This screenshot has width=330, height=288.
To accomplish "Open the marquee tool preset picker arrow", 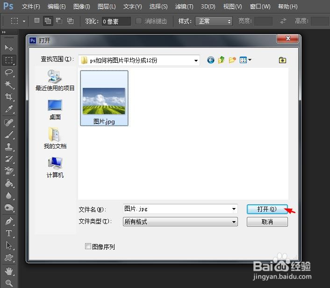I will [x=24, y=21].
